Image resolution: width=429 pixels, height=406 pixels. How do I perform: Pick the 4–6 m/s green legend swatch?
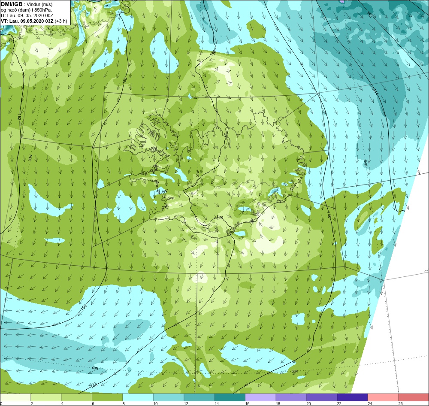pyautogui.click(x=77, y=397)
